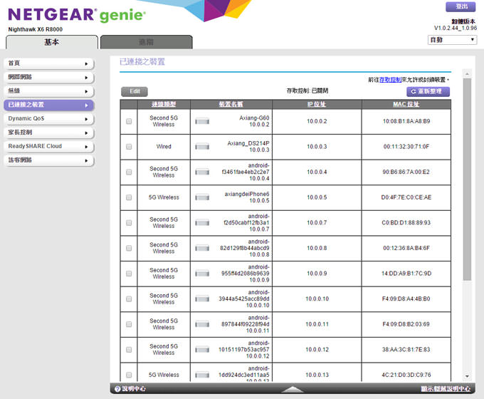Click the MAC address 10:08:B1:8A:A8:B9
This screenshot has height=399, width=484.
[x=406, y=121]
